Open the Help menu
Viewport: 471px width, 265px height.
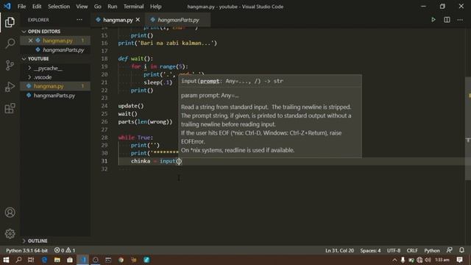pos(155,7)
